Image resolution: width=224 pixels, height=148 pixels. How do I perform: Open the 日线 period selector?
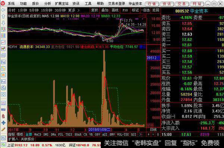click(x=153, y=130)
